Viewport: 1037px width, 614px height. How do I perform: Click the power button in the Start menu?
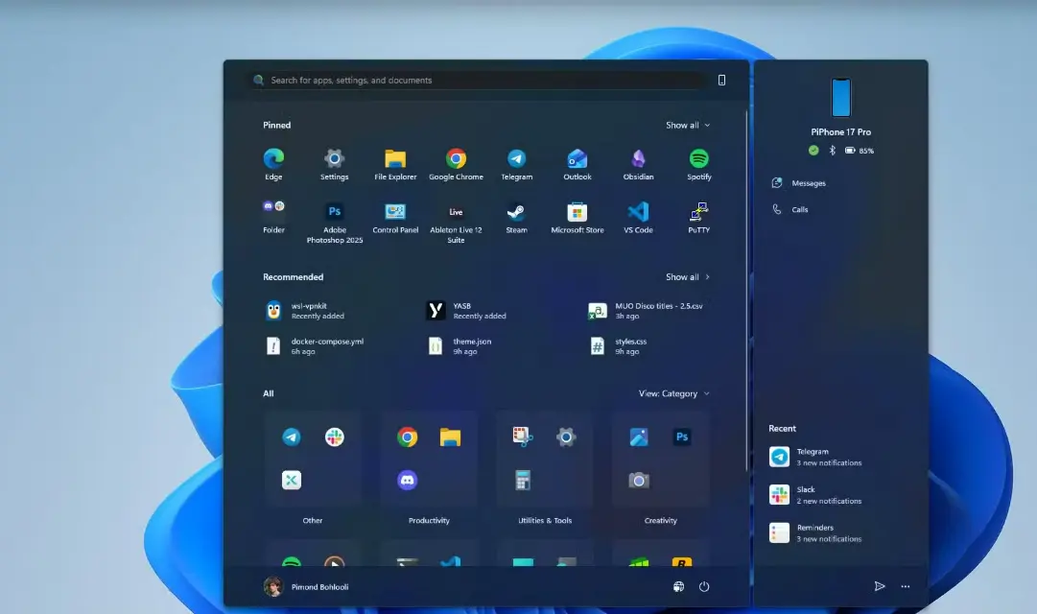[x=704, y=586]
